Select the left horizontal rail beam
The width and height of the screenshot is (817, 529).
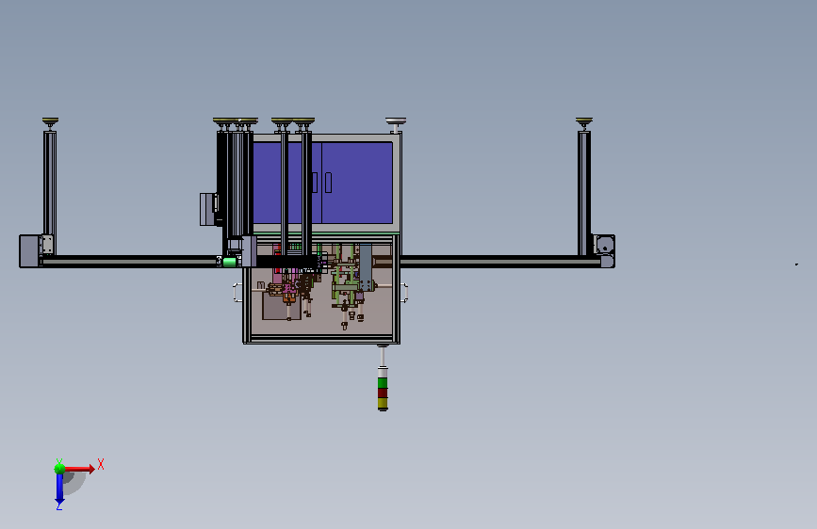[x=130, y=262]
